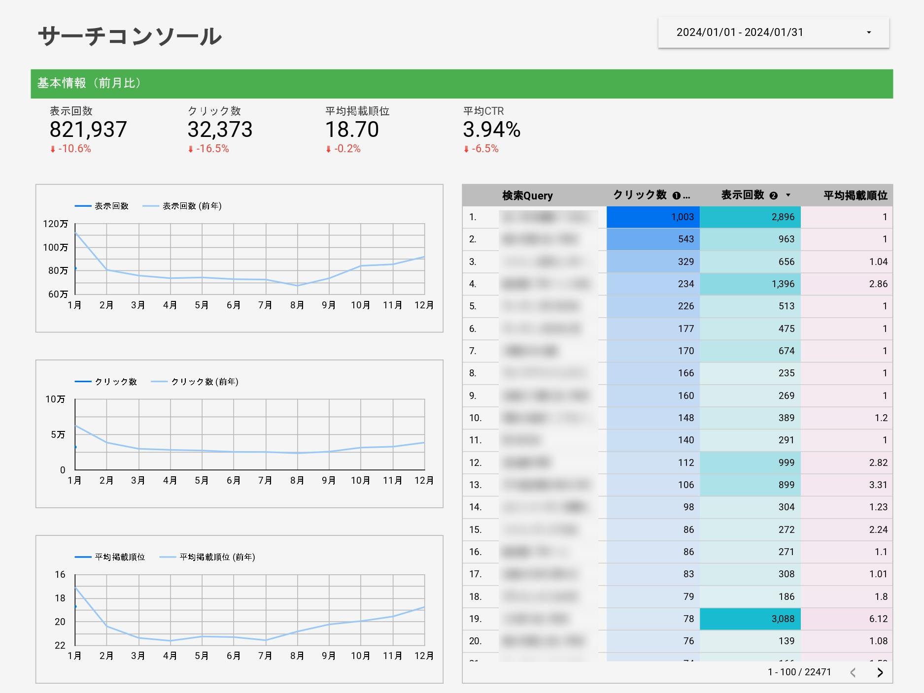Image resolution: width=924 pixels, height=693 pixels.
Task: Click the sort priority 1 badge on クリック数
Action: [x=676, y=196]
